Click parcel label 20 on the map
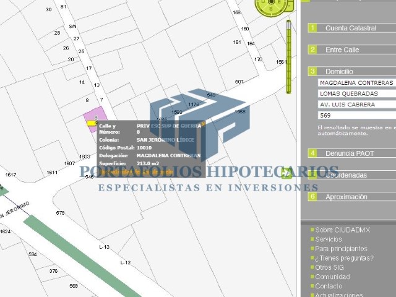 tap(71, 59)
